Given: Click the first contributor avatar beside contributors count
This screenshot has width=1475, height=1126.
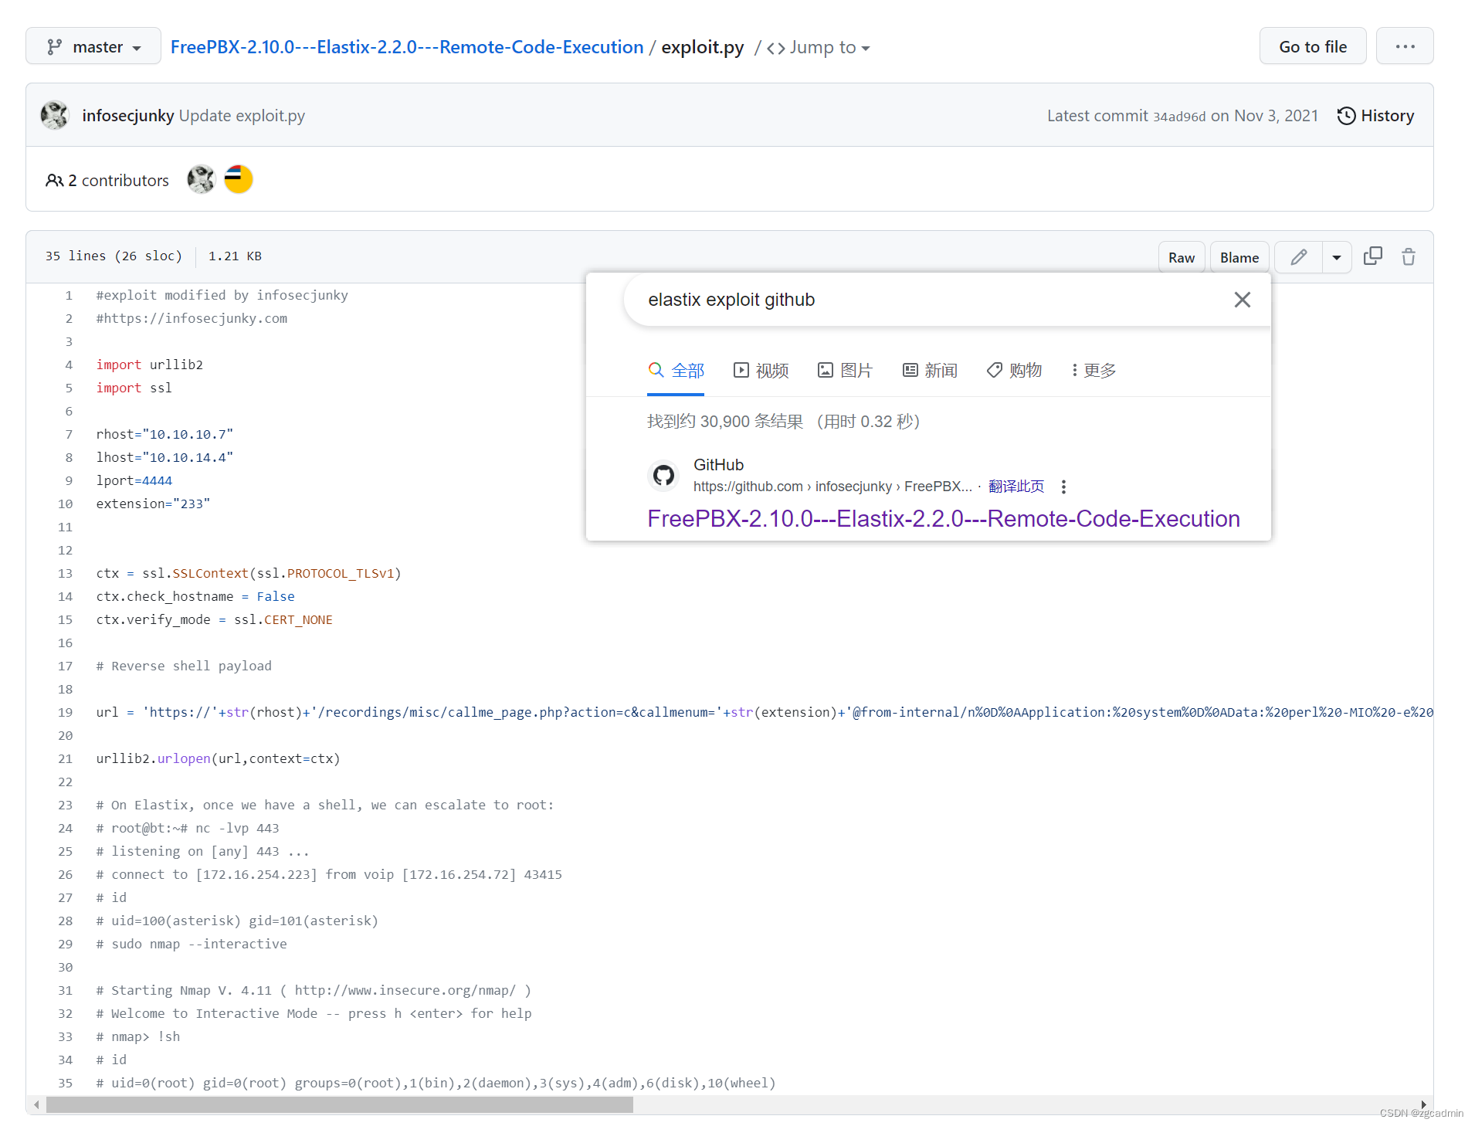Looking at the screenshot, I should tap(201, 179).
